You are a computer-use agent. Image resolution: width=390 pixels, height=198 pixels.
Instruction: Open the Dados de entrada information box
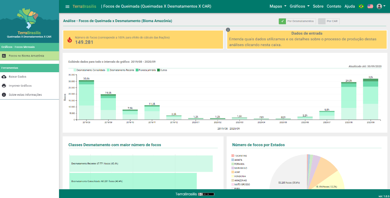coord(307,40)
